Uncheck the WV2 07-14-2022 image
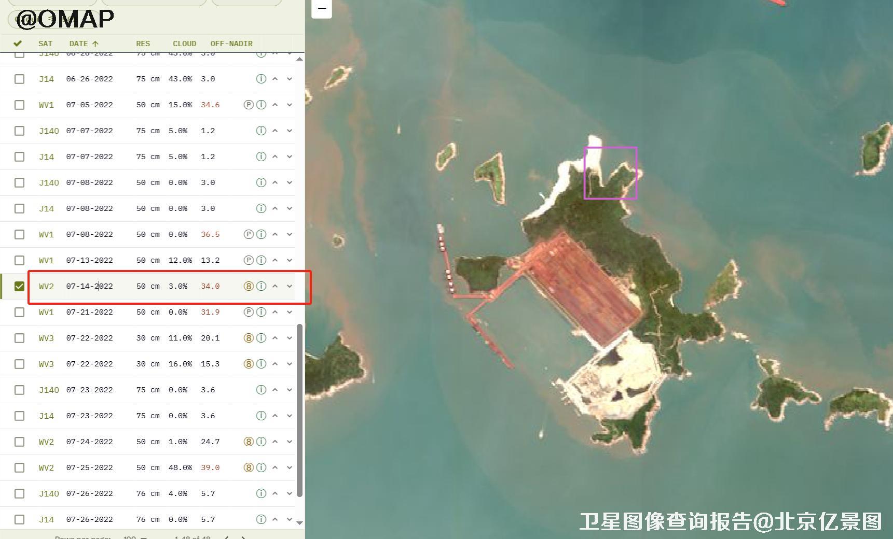The image size is (893, 539). coord(19,286)
